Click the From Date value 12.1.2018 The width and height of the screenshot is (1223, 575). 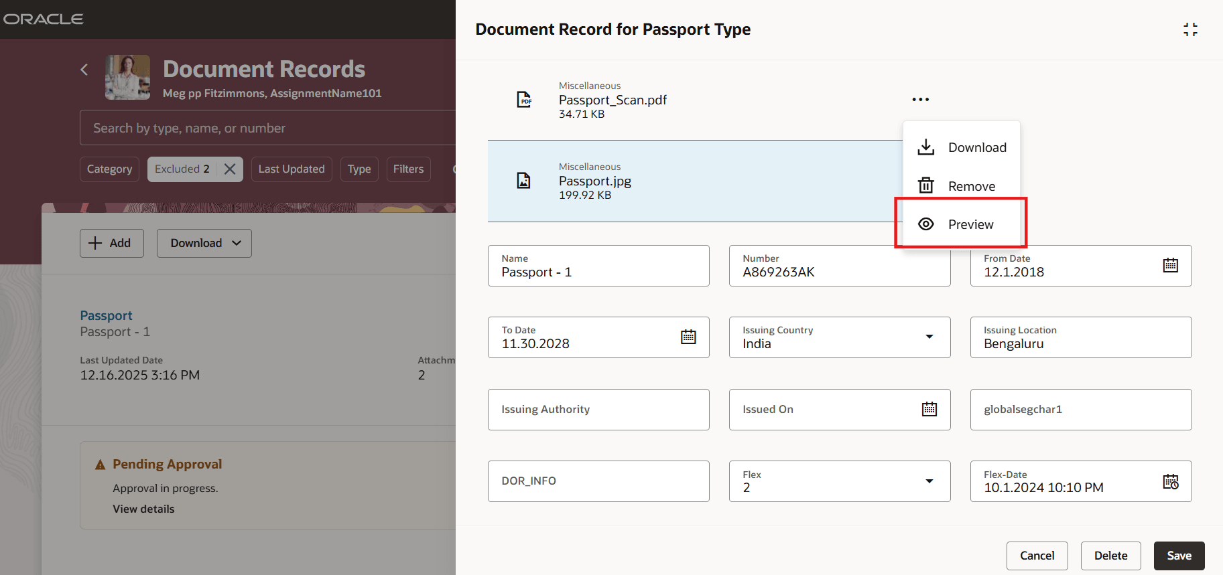pos(1014,272)
